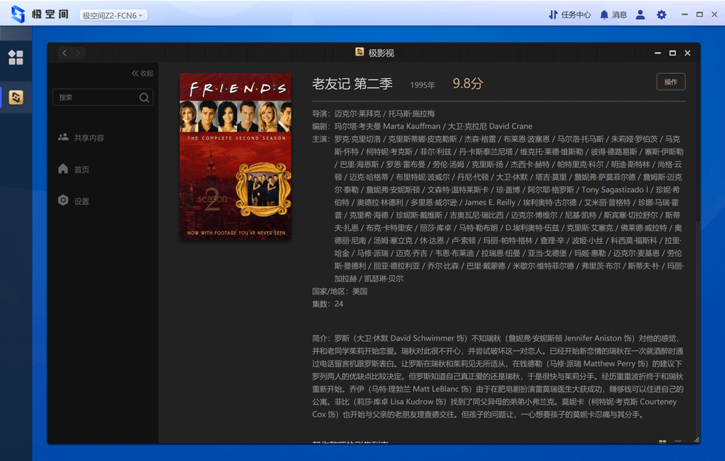Viewport: 725px width, 461px height.
Task: Click the 9.8分 rating
Action: [x=468, y=83]
